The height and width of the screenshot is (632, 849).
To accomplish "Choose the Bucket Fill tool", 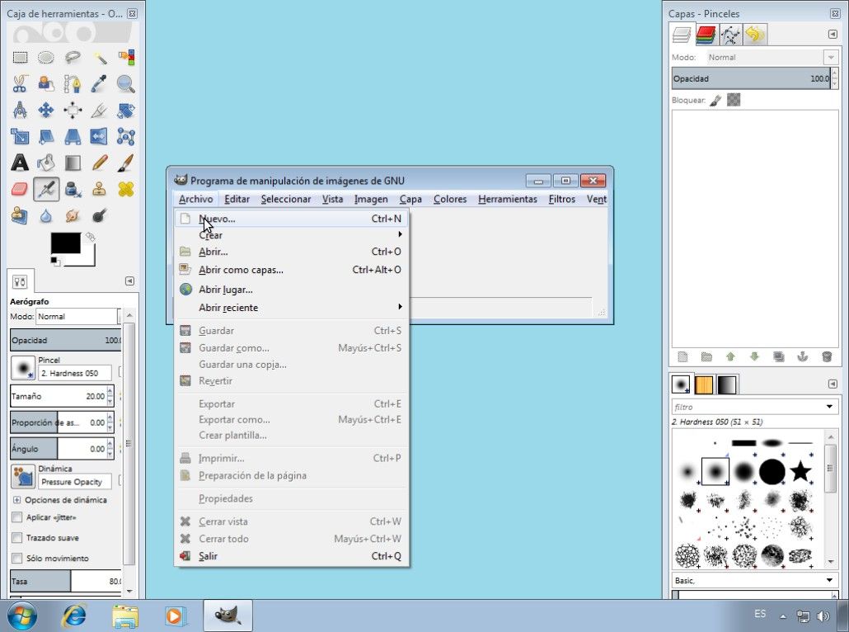I will pos(46,163).
